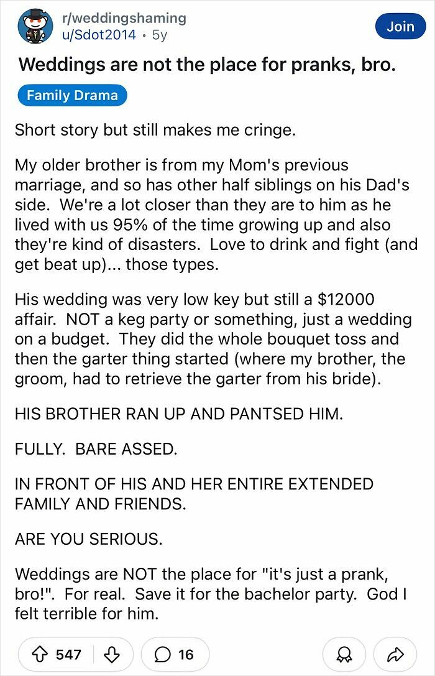Select the Family Drama flair tag
Screen dimensions: 435x676
point(73,95)
